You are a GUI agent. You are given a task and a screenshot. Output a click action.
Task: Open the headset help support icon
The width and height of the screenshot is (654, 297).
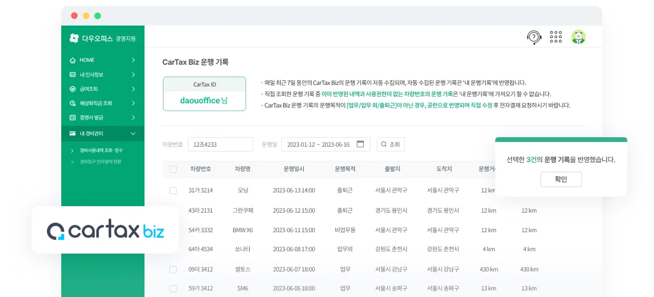(534, 37)
